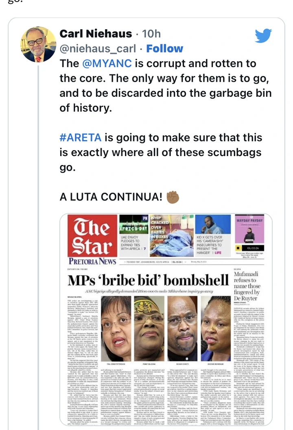The height and width of the screenshot is (430, 293).
Task: Click the Mufamadi refuses sidebar headline
Action: point(247,286)
